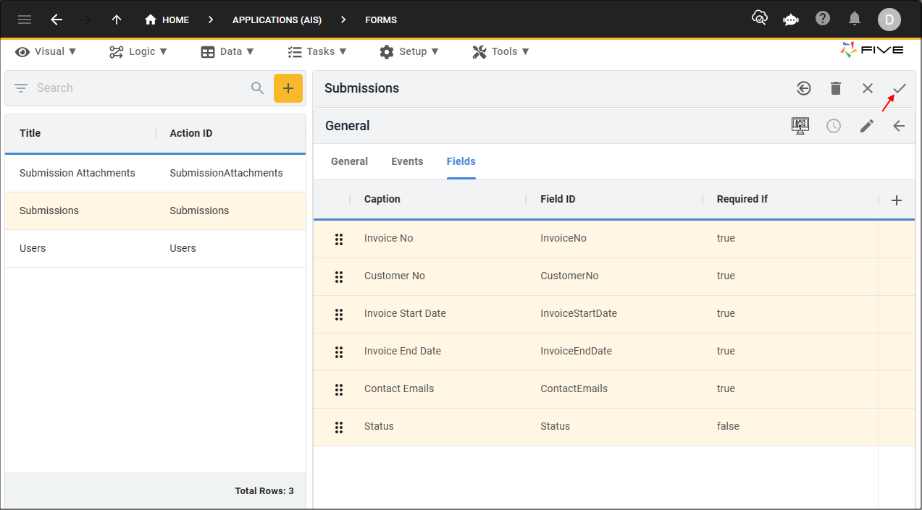The height and width of the screenshot is (510, 922).
Task: Click the drag handle for Status row
Action: click(x=338, y=427)
